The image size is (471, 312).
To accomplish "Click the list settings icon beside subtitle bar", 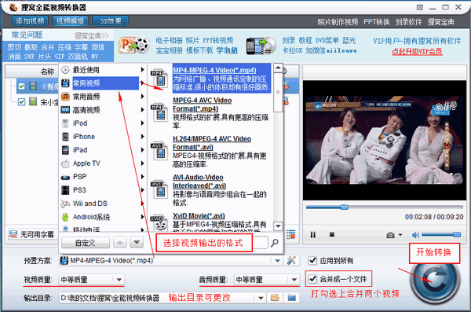I will [x=290, y=234].
